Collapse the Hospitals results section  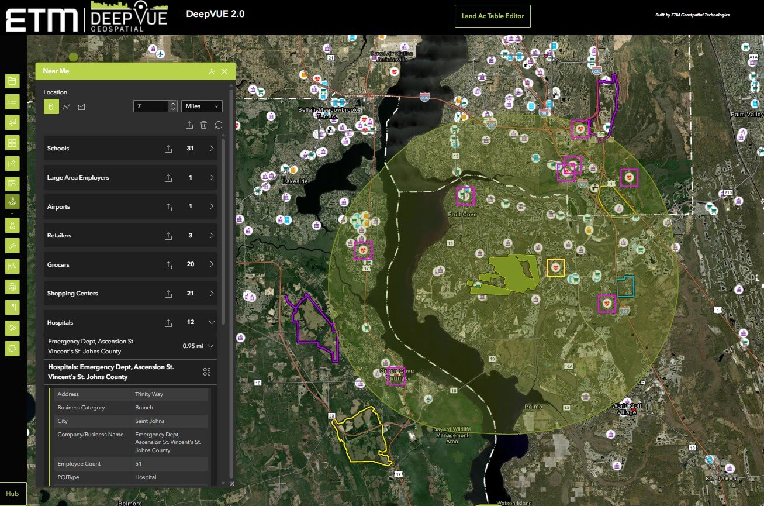pyautogui.click(x=212, y=323)
